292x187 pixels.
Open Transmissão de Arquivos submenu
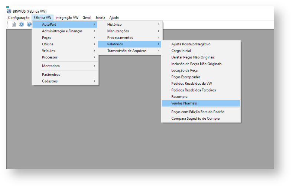[x=130, y=51]
